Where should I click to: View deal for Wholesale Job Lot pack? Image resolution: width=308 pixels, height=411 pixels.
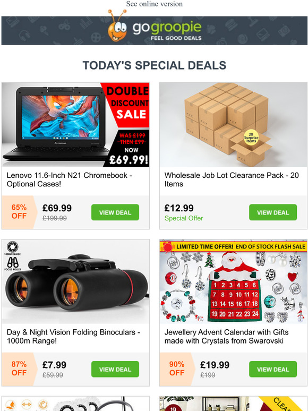coord(273,212)
